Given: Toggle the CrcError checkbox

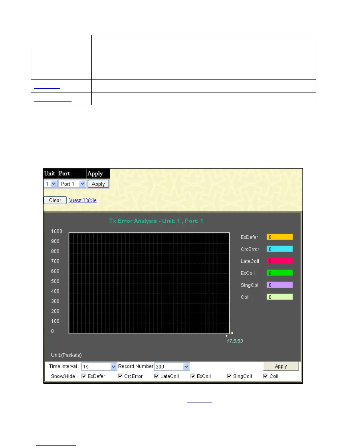Looking at the screenshot, I should (x=120, y=376).
